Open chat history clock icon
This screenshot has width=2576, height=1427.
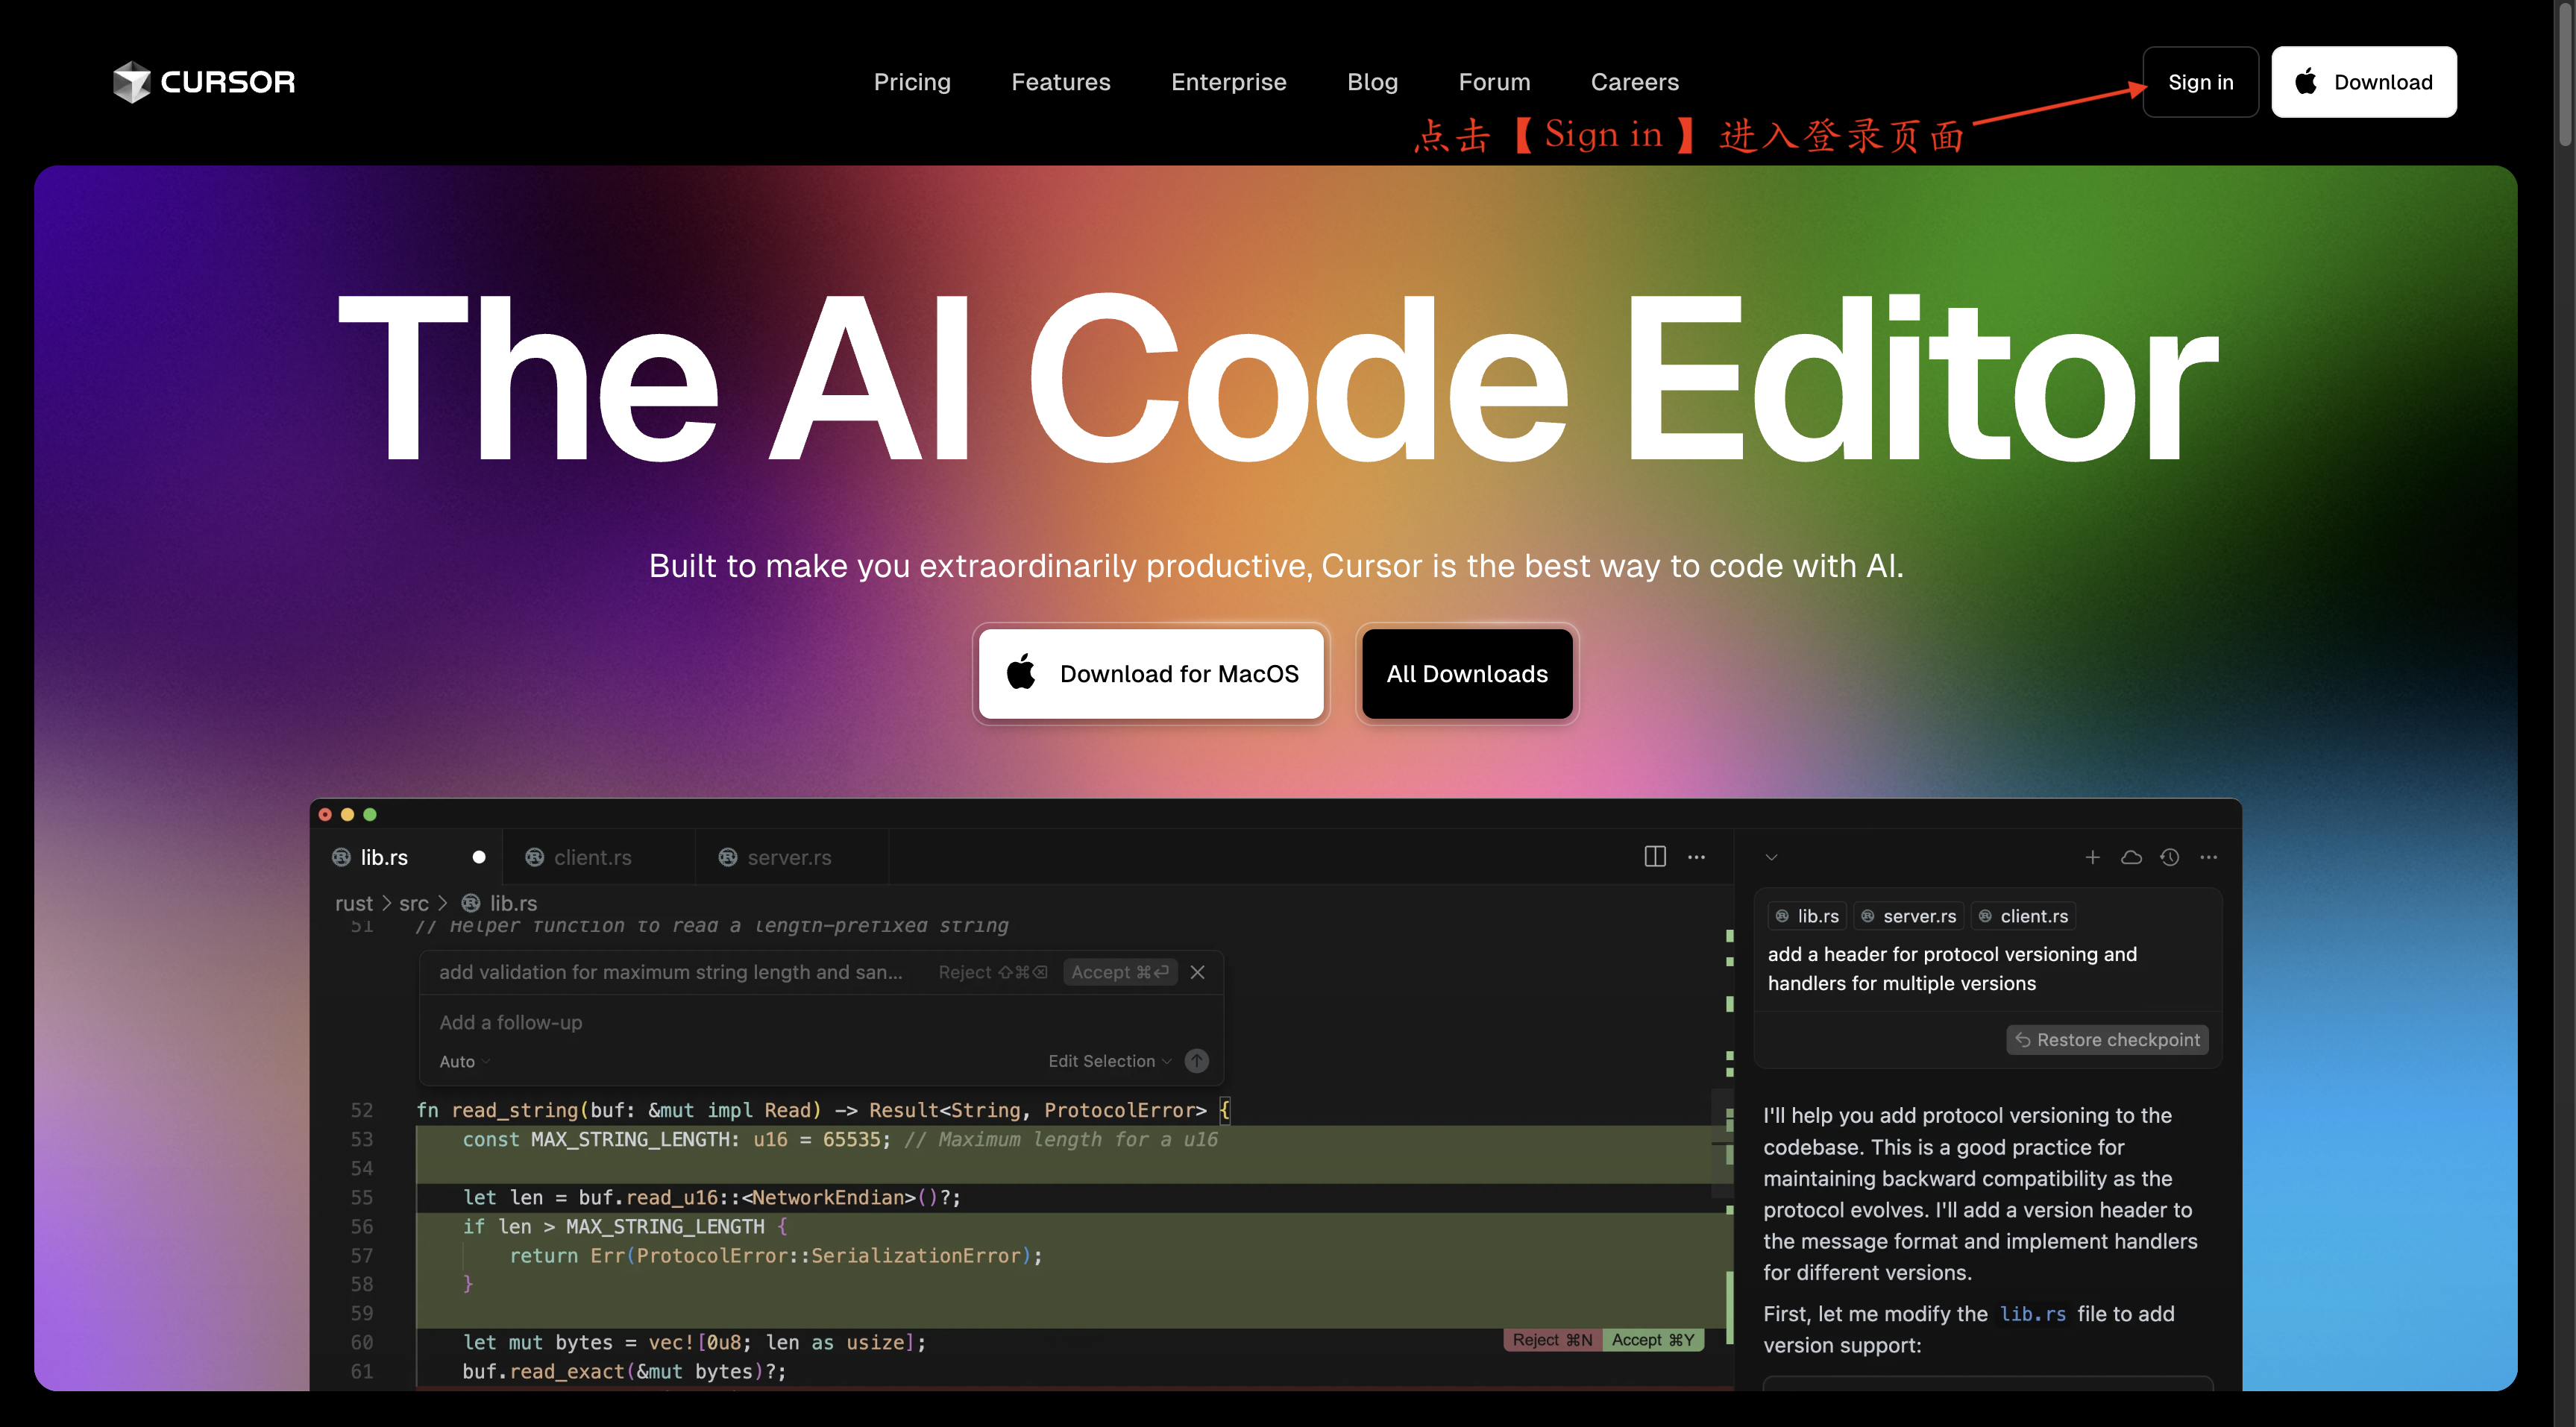pyautogui.click(x=2169, y=857)
